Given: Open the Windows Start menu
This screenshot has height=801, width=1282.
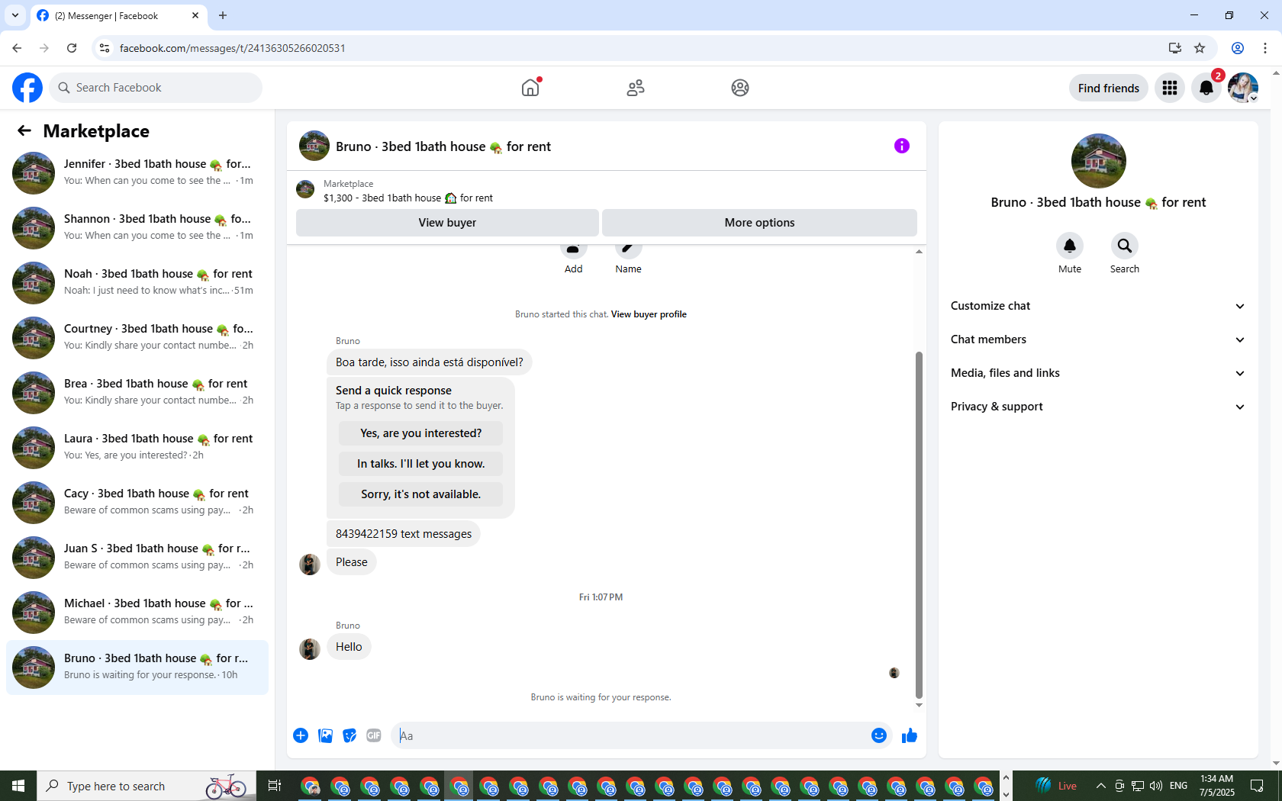Looking at the screenshot, I should (18, 786).
